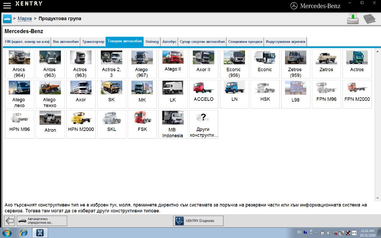Image resolution: width=381 pixels, height=238 pixels.
Task: Switch to Транспортер tab
Action: [93, 42]
